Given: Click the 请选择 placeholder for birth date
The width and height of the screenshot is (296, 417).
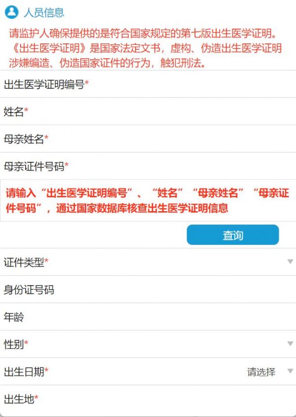Looking at the screenshot, I should point(261,372).
